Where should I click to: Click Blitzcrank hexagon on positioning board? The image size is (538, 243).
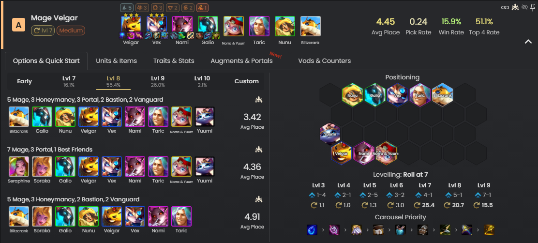(x=442, y=94)
